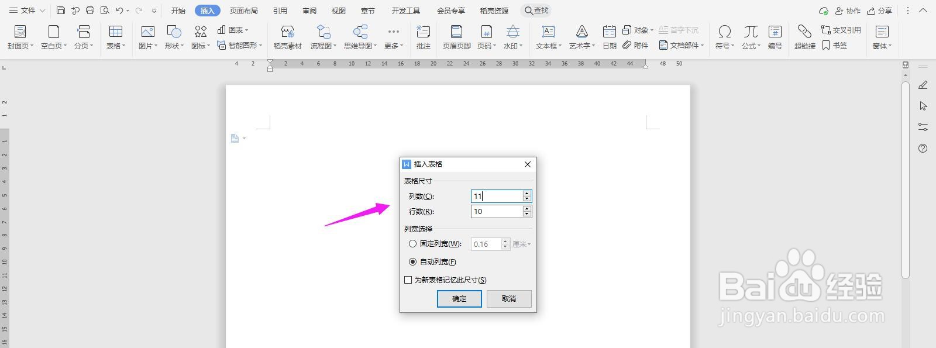
Task: Increase the 列数 column count stepper
Action: tap(527, 194)
